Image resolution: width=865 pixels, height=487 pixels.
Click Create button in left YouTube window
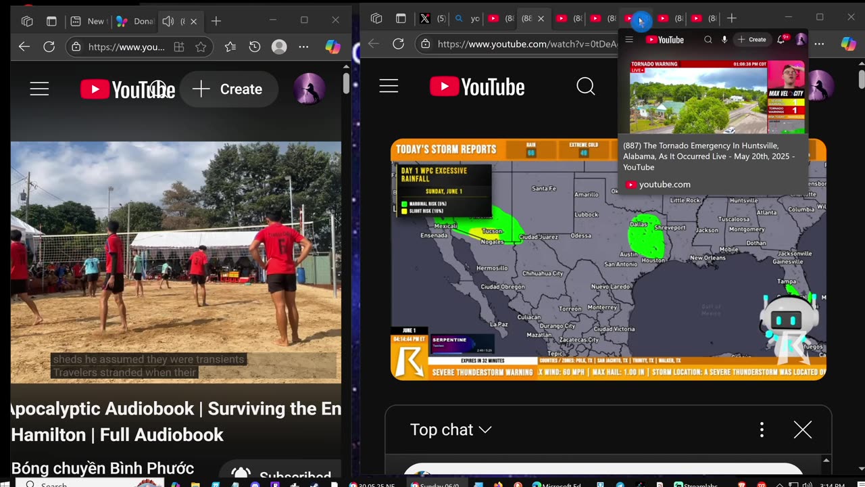(228, 89)
